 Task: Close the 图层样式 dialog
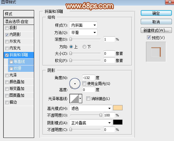(x=170, y=2)
